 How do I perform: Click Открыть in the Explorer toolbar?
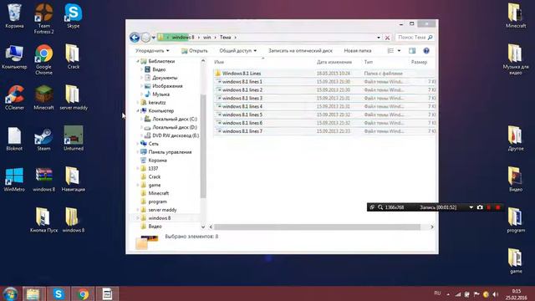[x=195, y=50]
